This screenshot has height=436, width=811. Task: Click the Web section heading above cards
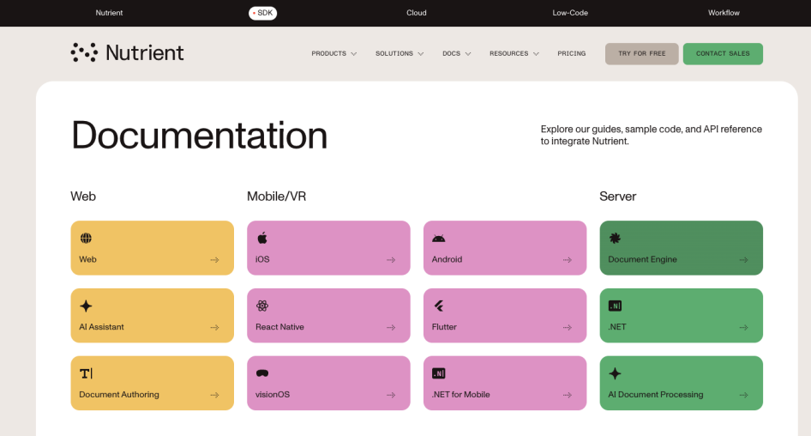83,197
